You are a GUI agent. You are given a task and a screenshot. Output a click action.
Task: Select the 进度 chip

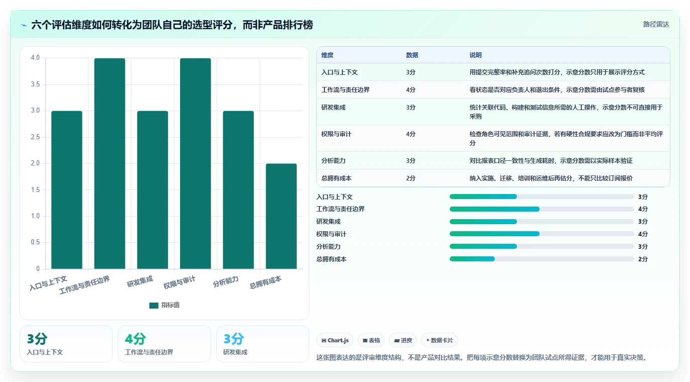(403, 340)
